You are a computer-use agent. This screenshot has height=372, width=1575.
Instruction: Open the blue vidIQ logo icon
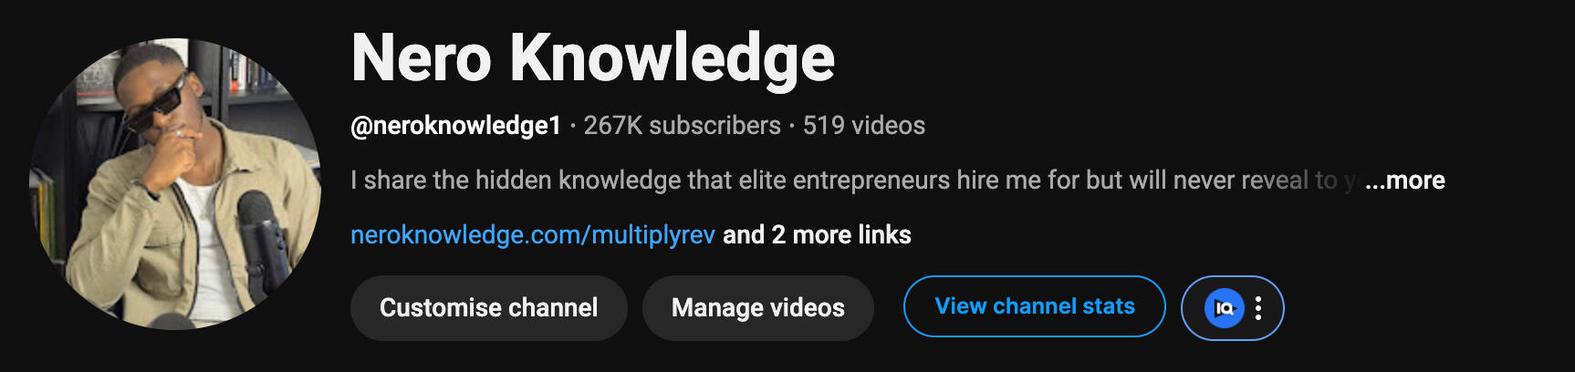1224,308
